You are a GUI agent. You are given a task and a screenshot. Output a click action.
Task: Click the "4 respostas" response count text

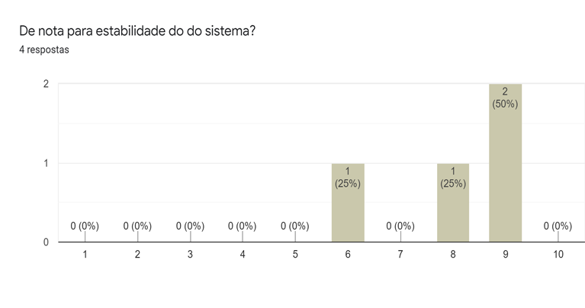coord(44,50)
